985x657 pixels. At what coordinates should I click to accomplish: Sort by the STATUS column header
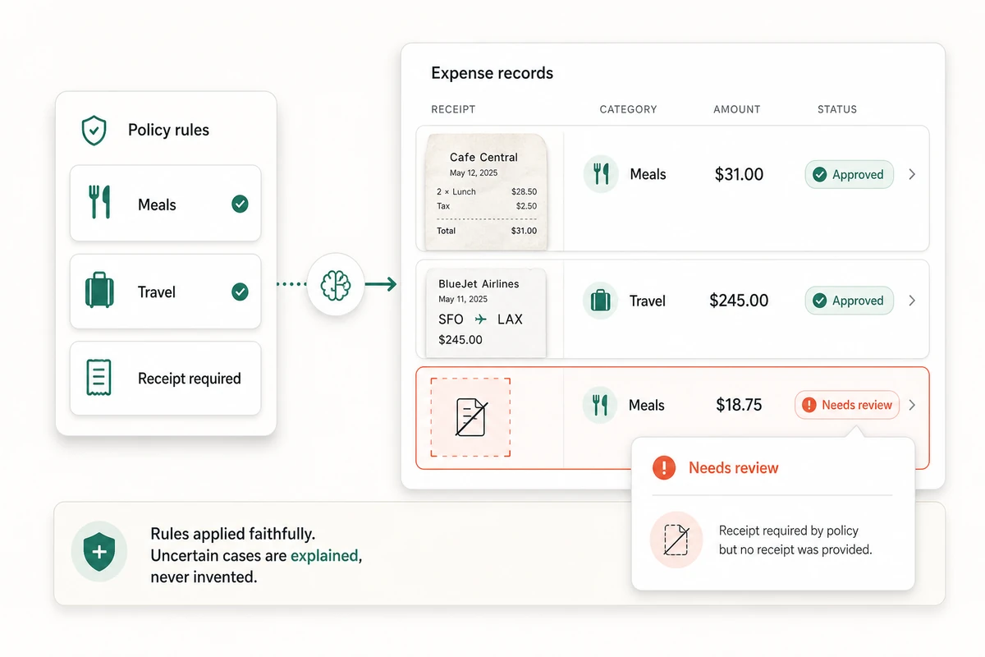point(837,109)
